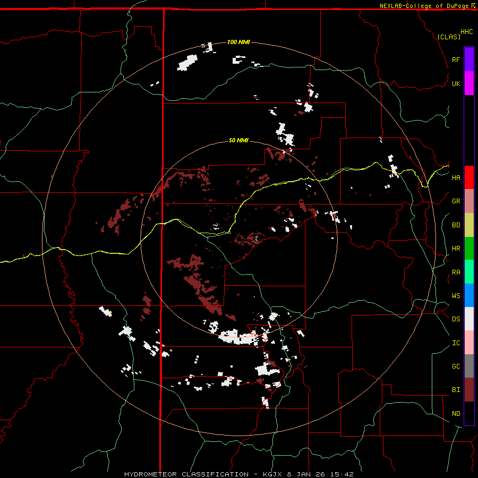The width and height of the screenshot is (478, 478).
Task: Click the IC legend label text
Action: tap(456, 343)
